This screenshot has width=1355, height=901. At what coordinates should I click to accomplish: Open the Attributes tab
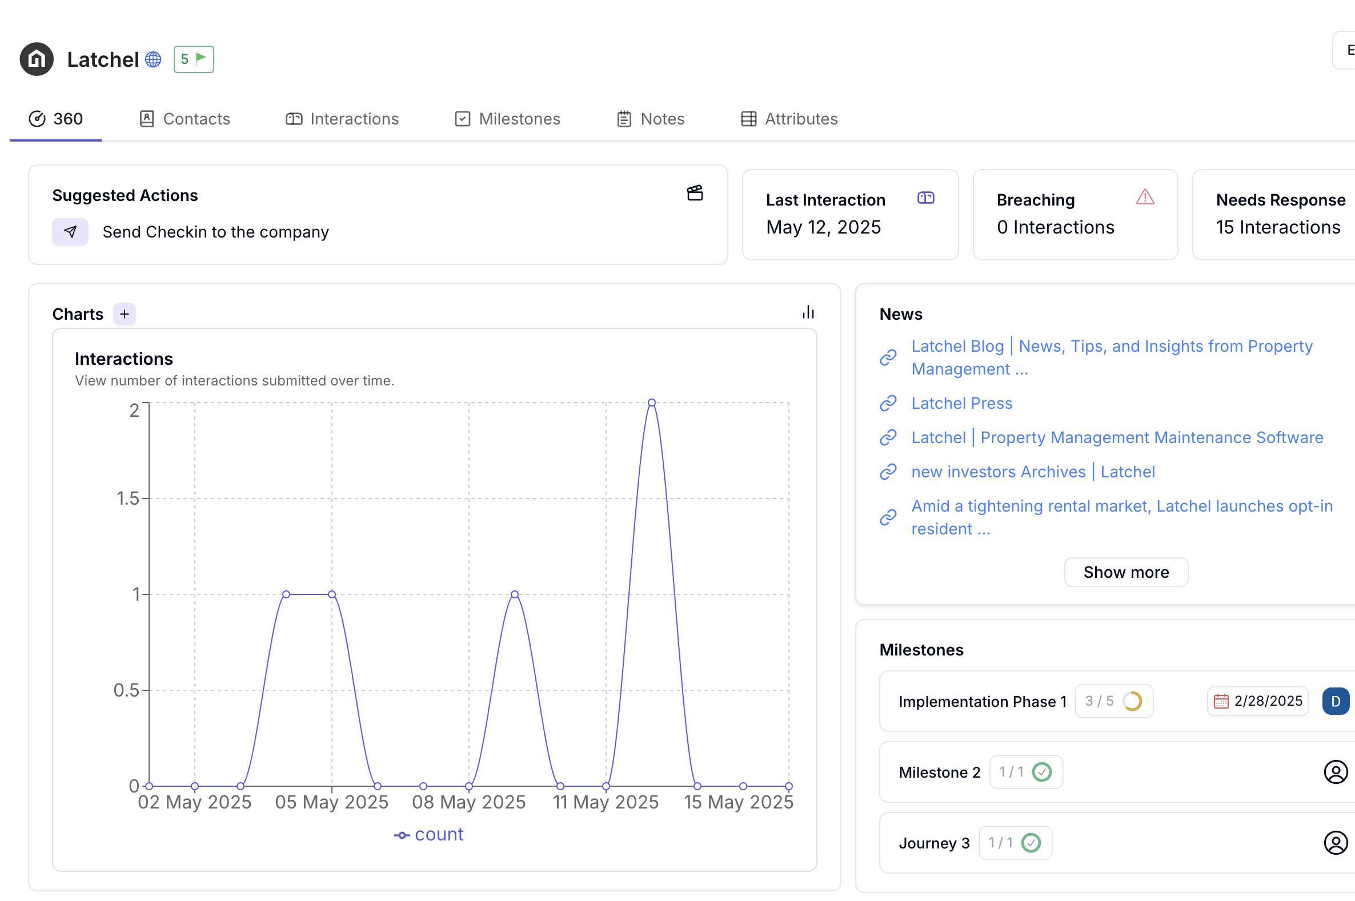tap(789, 119)
